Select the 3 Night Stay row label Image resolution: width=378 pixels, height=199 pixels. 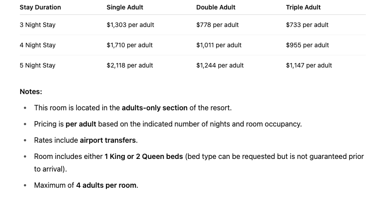tap(37, 25)
